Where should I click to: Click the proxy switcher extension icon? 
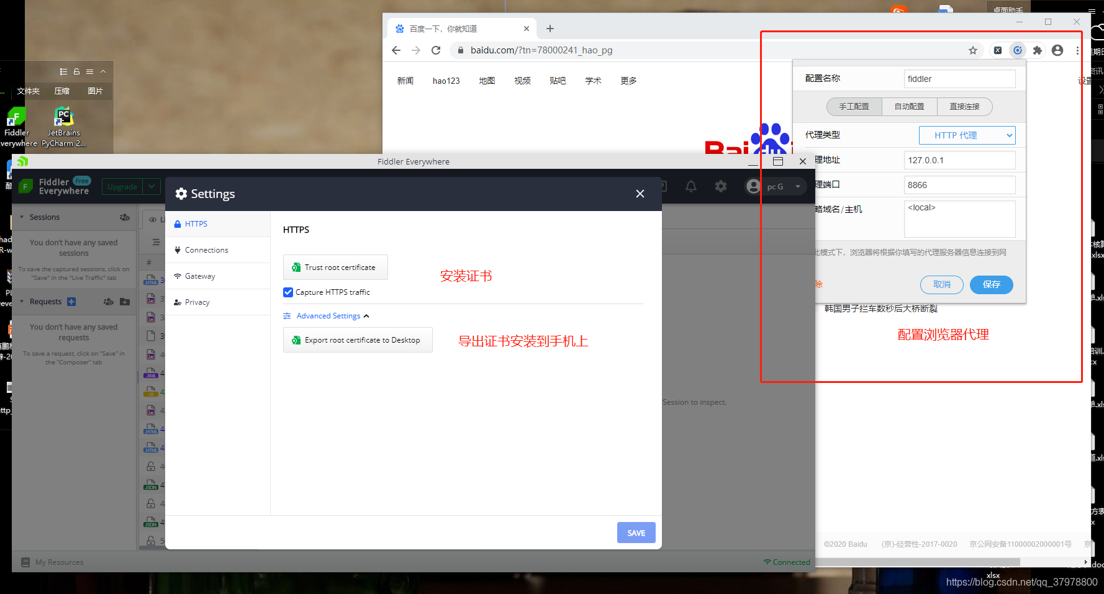coord(1018,50)
